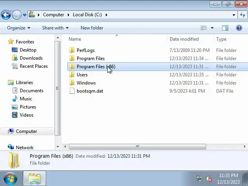Create a New folder
Viewport: 248px width, 186px height.
pos(92,28)
